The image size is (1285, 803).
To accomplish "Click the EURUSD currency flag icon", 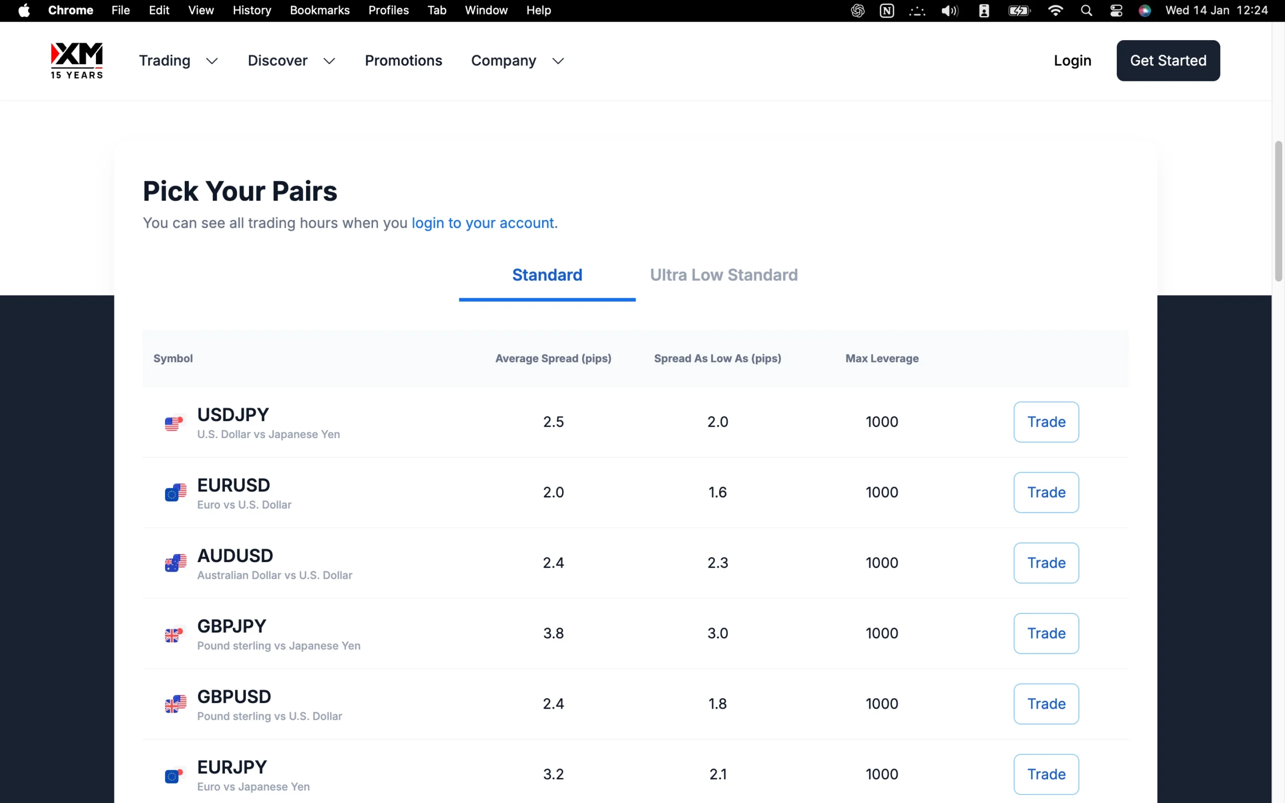I will tap(175, 493).
